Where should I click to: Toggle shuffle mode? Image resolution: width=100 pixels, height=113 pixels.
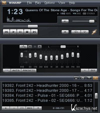(76, 32)
